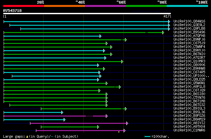Click the cyan arrowhead ending A7QFH8 alignment
Viewport: 211px width, 139px height.
(x=100, y=36)
